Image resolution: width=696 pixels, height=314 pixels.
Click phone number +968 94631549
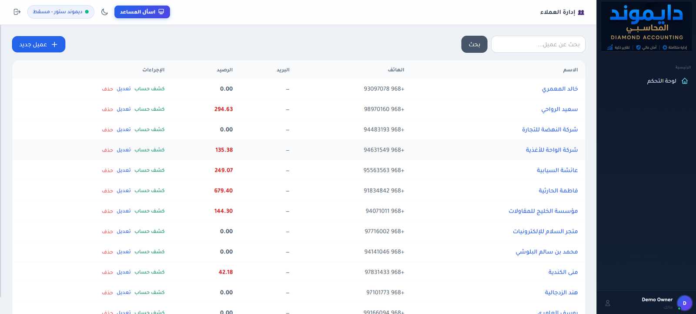[x=384, y=150]
